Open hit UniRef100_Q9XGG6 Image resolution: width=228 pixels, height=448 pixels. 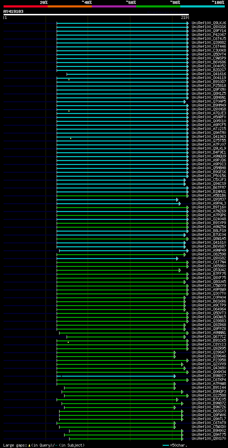(209, 27)
